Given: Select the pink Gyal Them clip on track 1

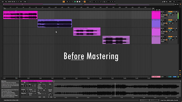Looking at the screenshot, I should pyautogui.click(x=20, y=15).
